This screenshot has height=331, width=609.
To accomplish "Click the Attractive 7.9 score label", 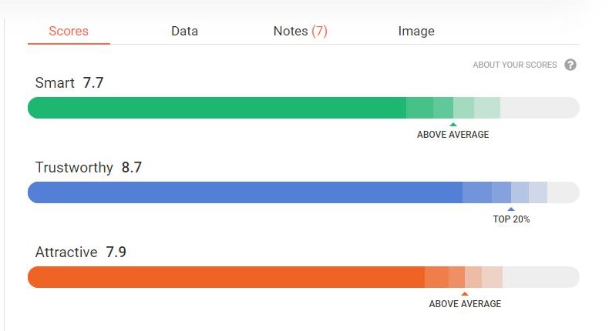I will point(81,252).
